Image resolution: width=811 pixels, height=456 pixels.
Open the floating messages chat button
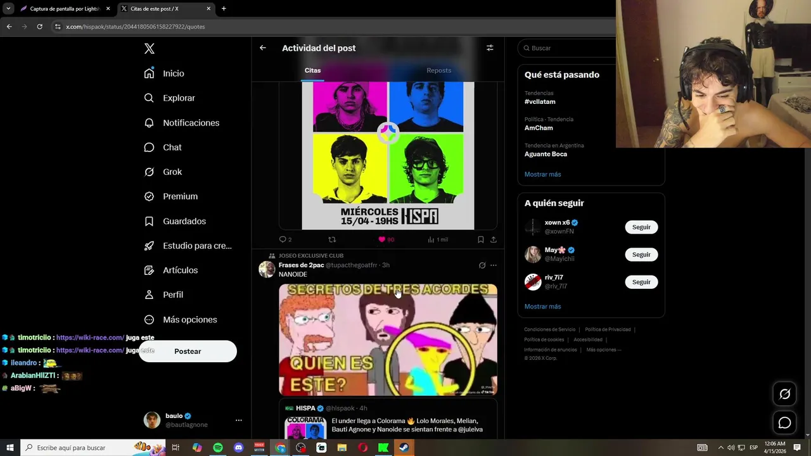click(784, 422)
